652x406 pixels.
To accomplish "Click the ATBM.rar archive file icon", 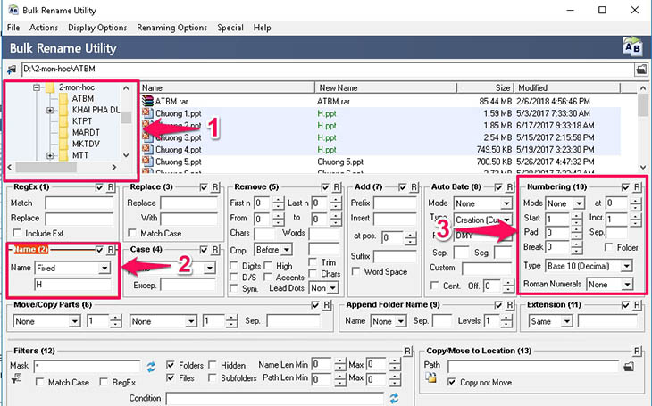I will (x=147, y=101).
